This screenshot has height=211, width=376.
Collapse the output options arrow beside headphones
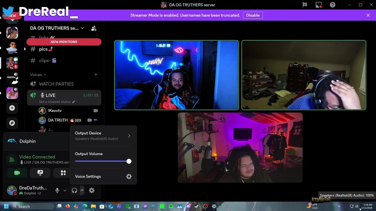tap(82, 190)
